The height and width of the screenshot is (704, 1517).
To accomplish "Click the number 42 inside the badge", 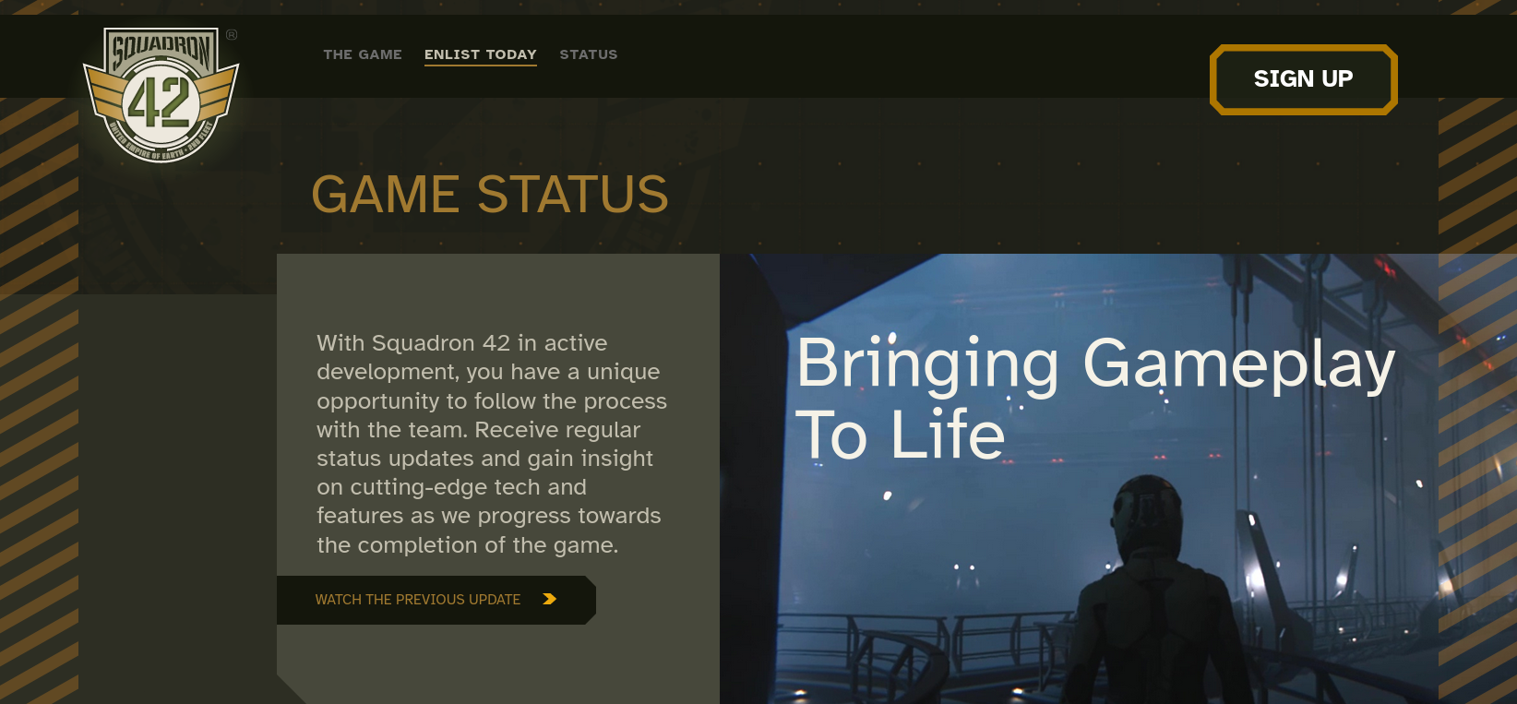I will 159,102.
